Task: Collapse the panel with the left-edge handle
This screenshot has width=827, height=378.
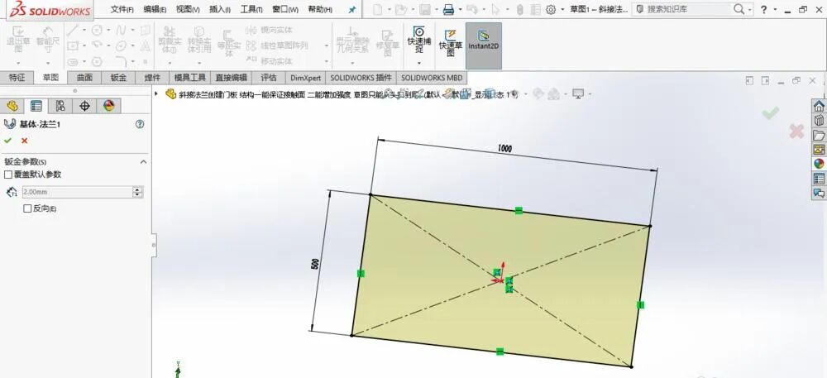Action: (154, 245)
